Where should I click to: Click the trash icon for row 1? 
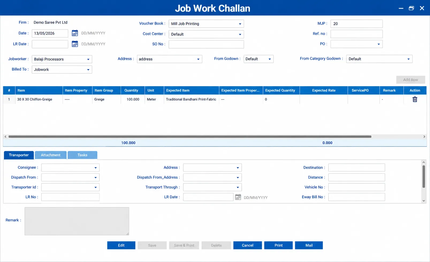tap(415, 99)
